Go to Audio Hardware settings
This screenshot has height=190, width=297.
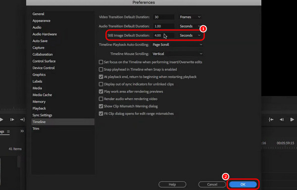pos(45,34)
